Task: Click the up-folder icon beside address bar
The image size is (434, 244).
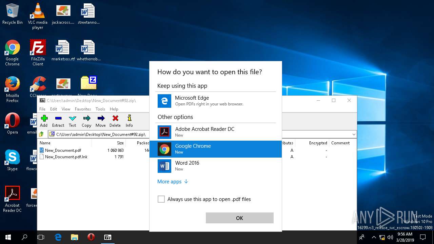Action: click(41, 134)
